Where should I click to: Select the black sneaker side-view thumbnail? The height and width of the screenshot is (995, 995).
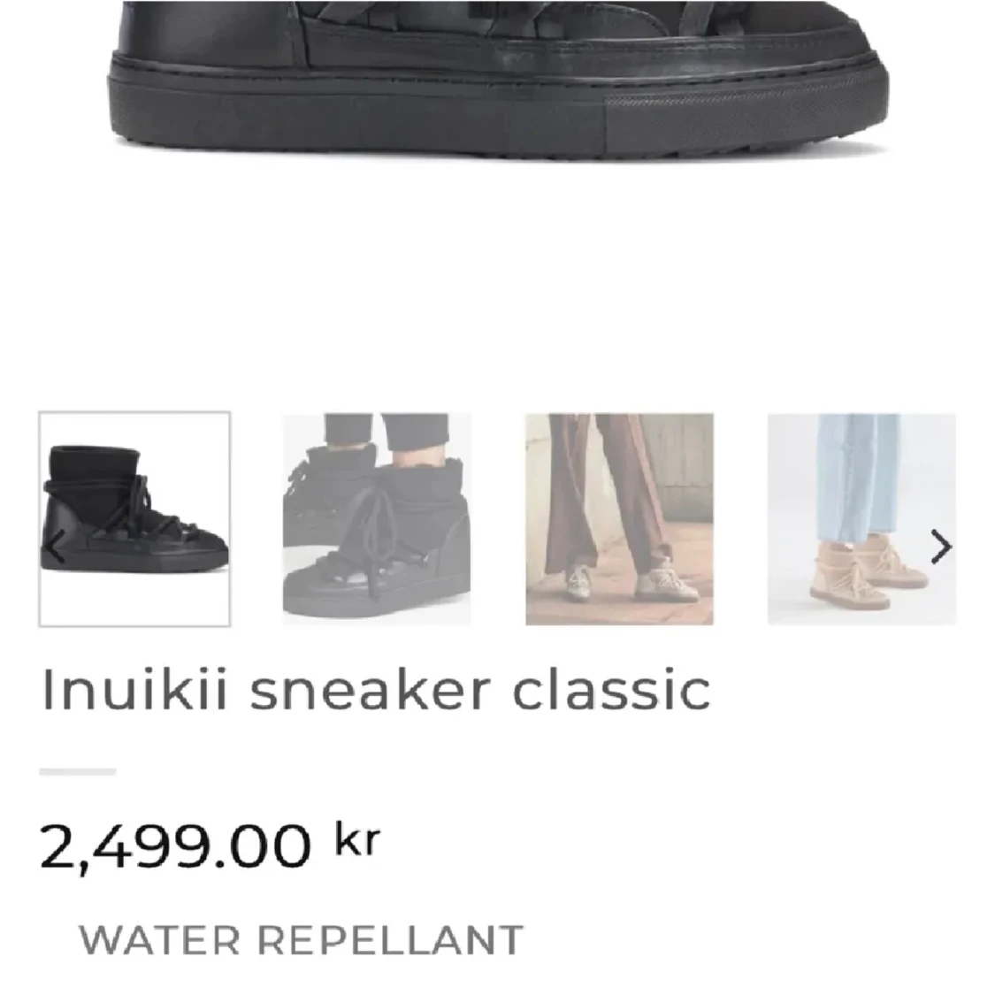tap(134, 519)
